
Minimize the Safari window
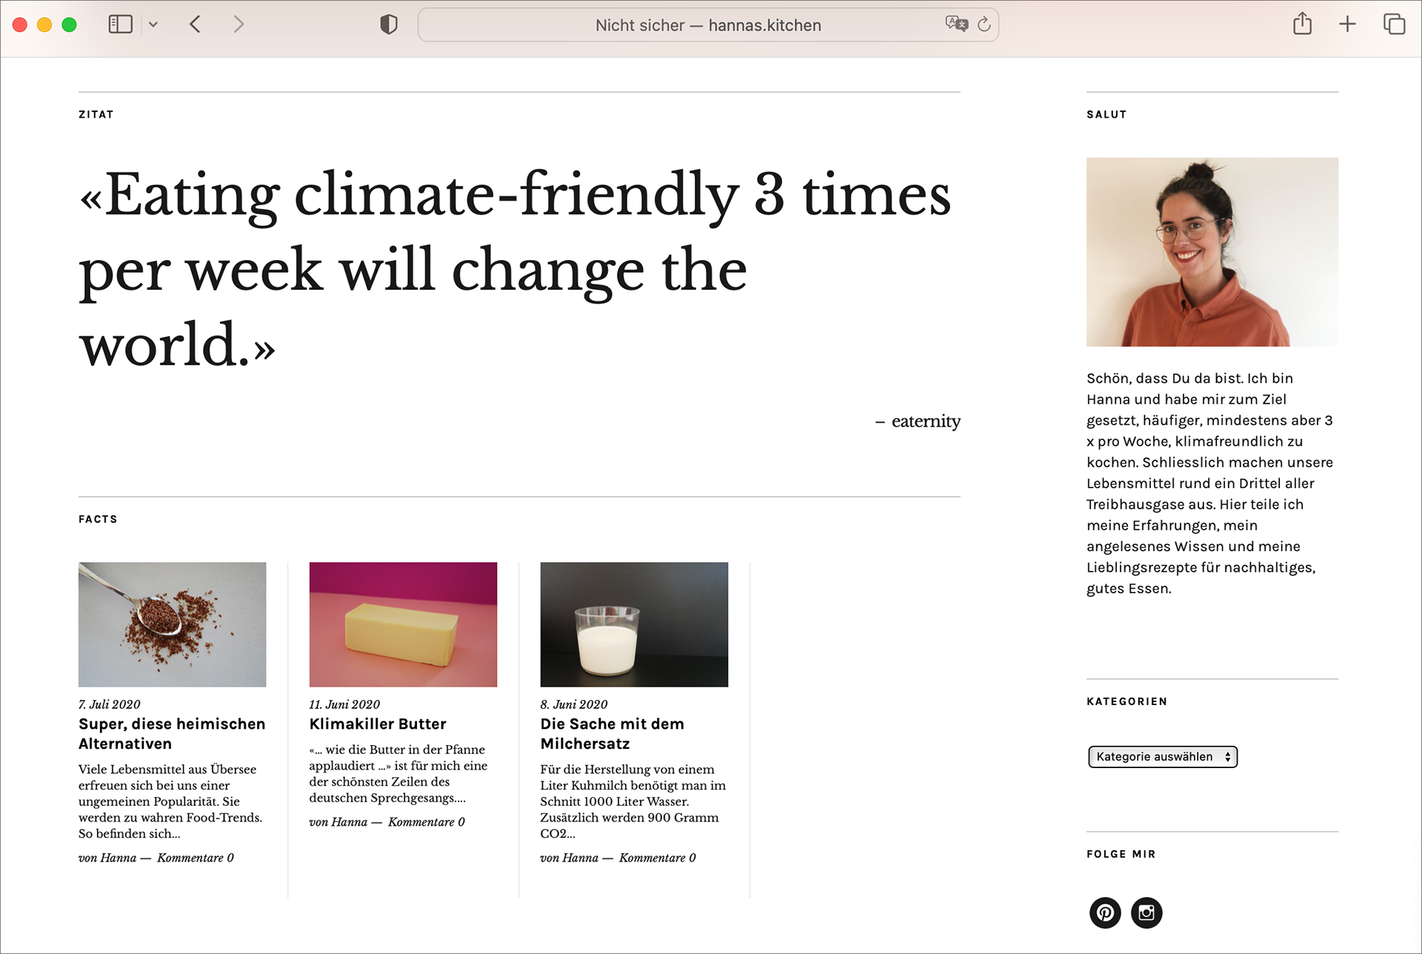coord(44,24)
